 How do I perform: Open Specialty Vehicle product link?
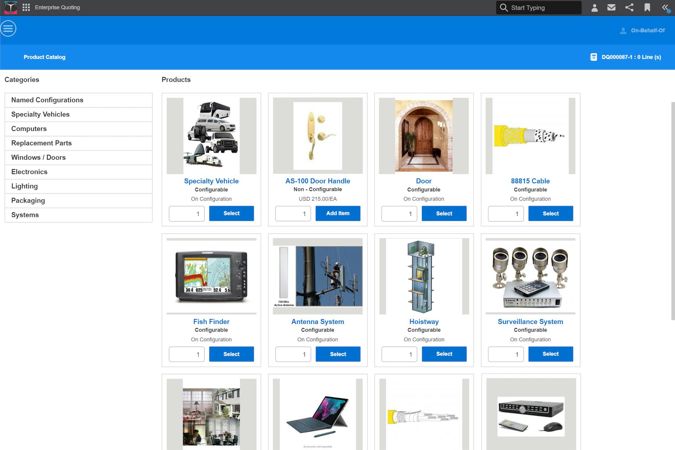pyautogui.click(x=211, y=181)
